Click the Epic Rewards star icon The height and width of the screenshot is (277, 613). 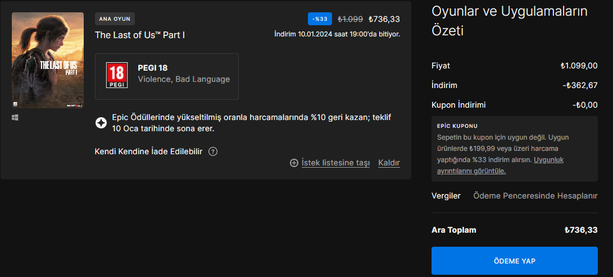click(101, 123)
